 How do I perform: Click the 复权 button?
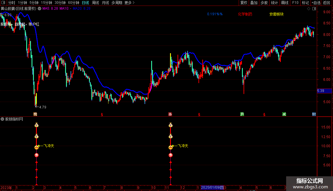pyautogui.click(x=244, y=3)
